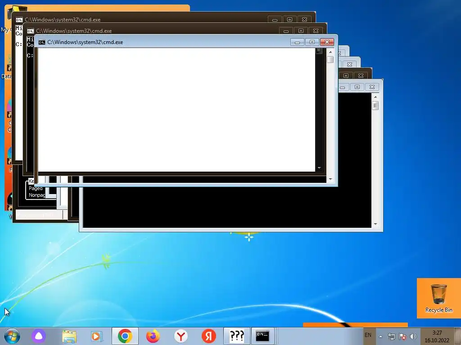Minimize the rearmost cmd.exe window at top
Screen dimensions: 461x345
275,20
